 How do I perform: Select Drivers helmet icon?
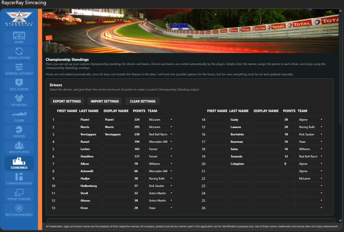(19, 130)
